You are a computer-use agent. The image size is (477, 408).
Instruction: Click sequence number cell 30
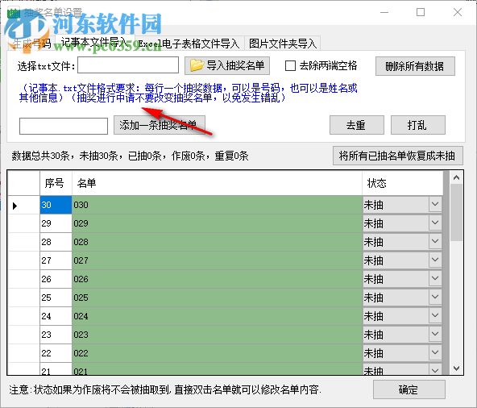coord(56,205)
